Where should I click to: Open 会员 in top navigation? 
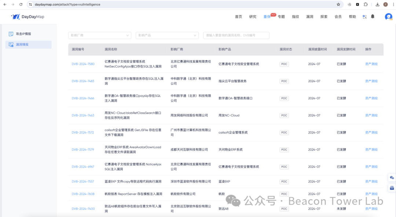click(x=338, y=17)
